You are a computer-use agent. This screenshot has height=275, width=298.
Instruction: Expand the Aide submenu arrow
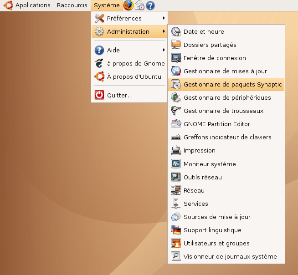(164, 50)
